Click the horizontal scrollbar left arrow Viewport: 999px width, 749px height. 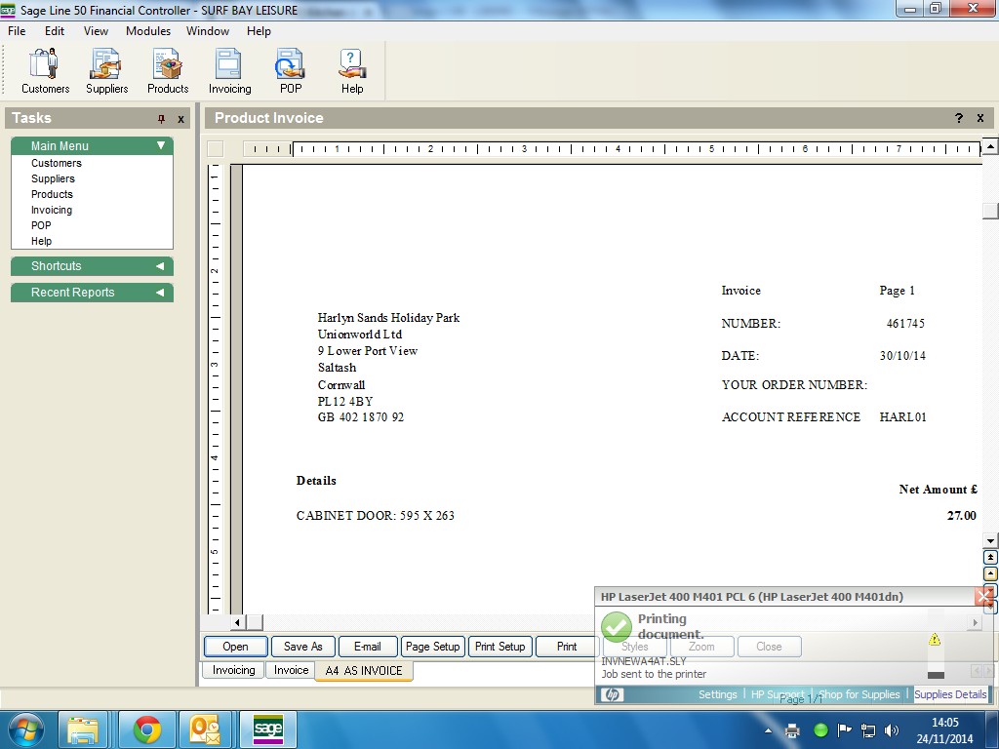[x=237, y=622]
